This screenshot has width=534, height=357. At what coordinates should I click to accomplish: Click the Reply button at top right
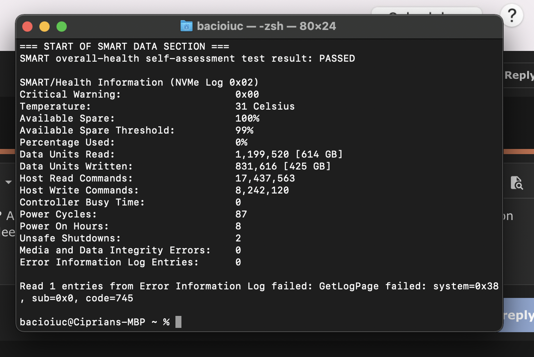519,75
